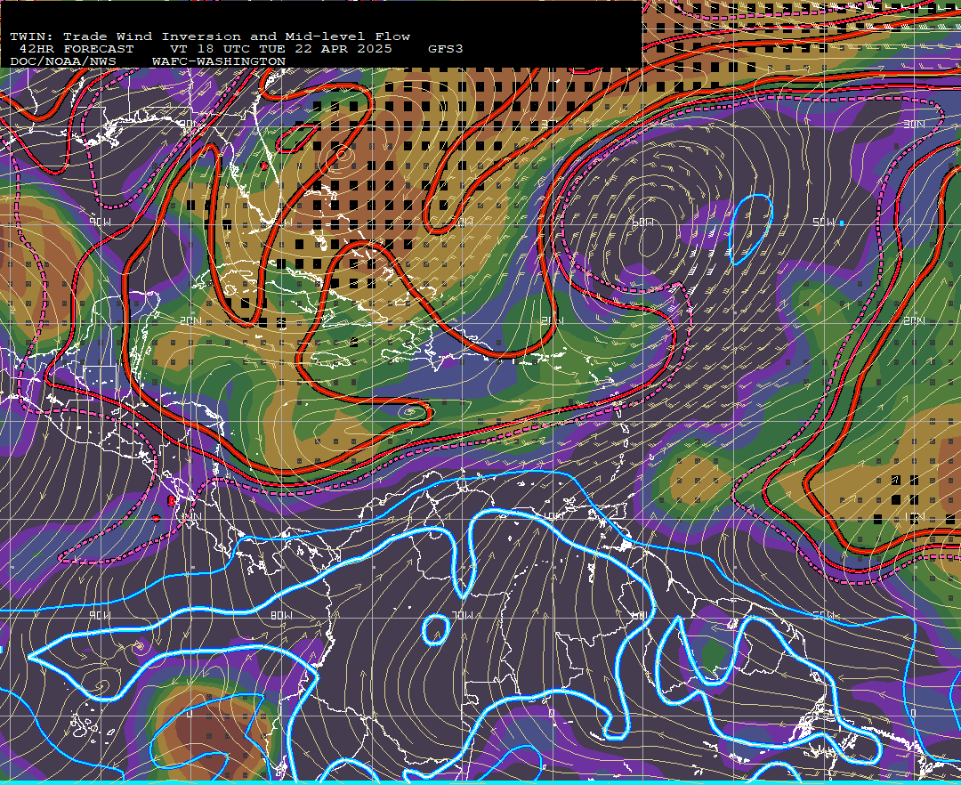
Task: Click the "60W" label inside the Atlantic circulation
Action: pyautogui.click(x=642, y=223)
